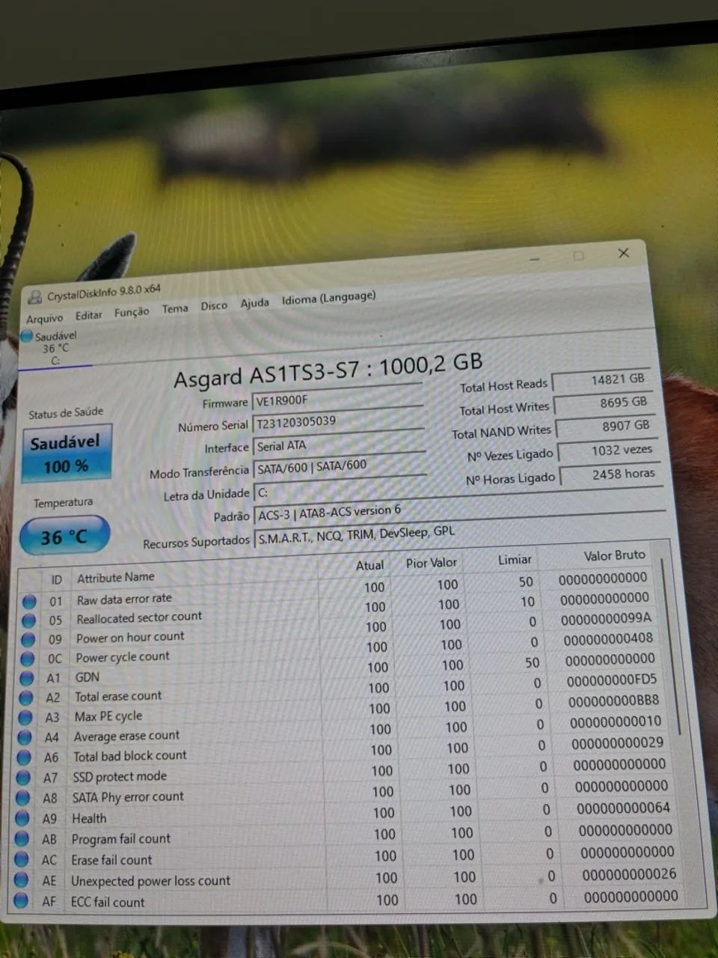The image size is (718, 958).
Task: Click status orb for Power on hour count
Action: tap(28, 640)
